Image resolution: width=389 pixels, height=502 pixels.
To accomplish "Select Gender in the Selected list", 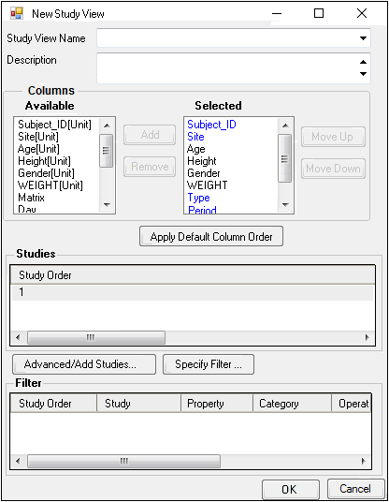I will (x=204, y=173).
